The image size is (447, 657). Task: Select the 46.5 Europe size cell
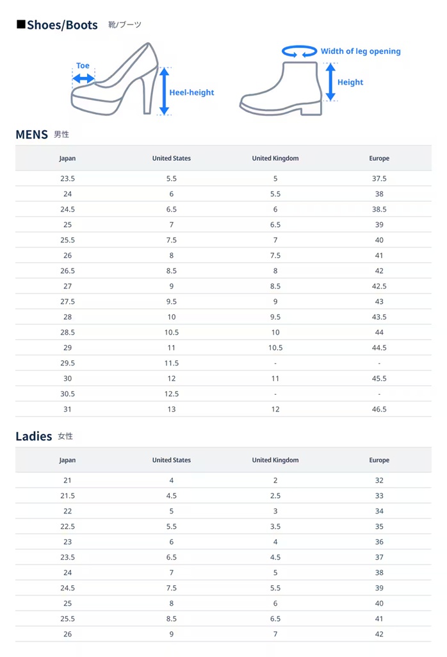click(x=379, y=409)
